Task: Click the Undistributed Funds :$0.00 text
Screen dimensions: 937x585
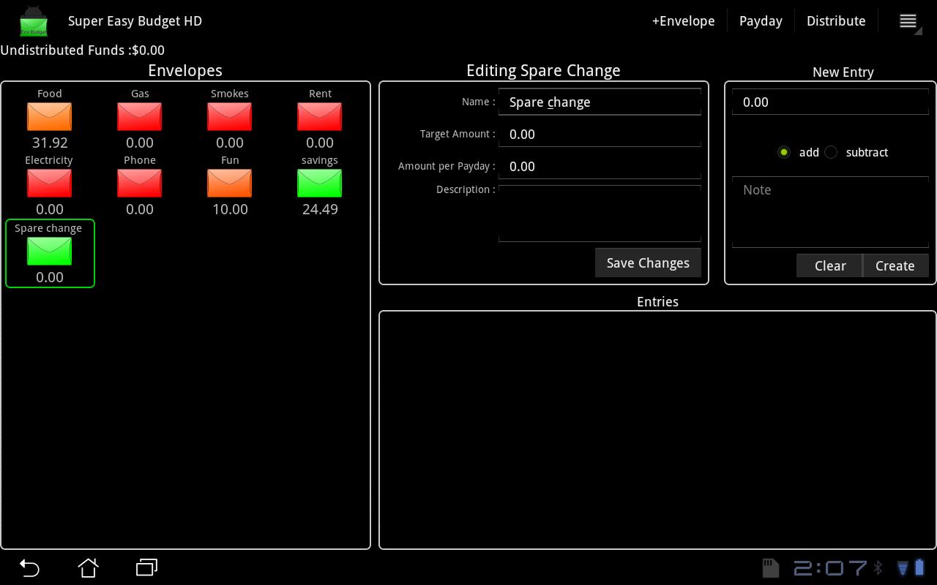Action: (82, 50)
